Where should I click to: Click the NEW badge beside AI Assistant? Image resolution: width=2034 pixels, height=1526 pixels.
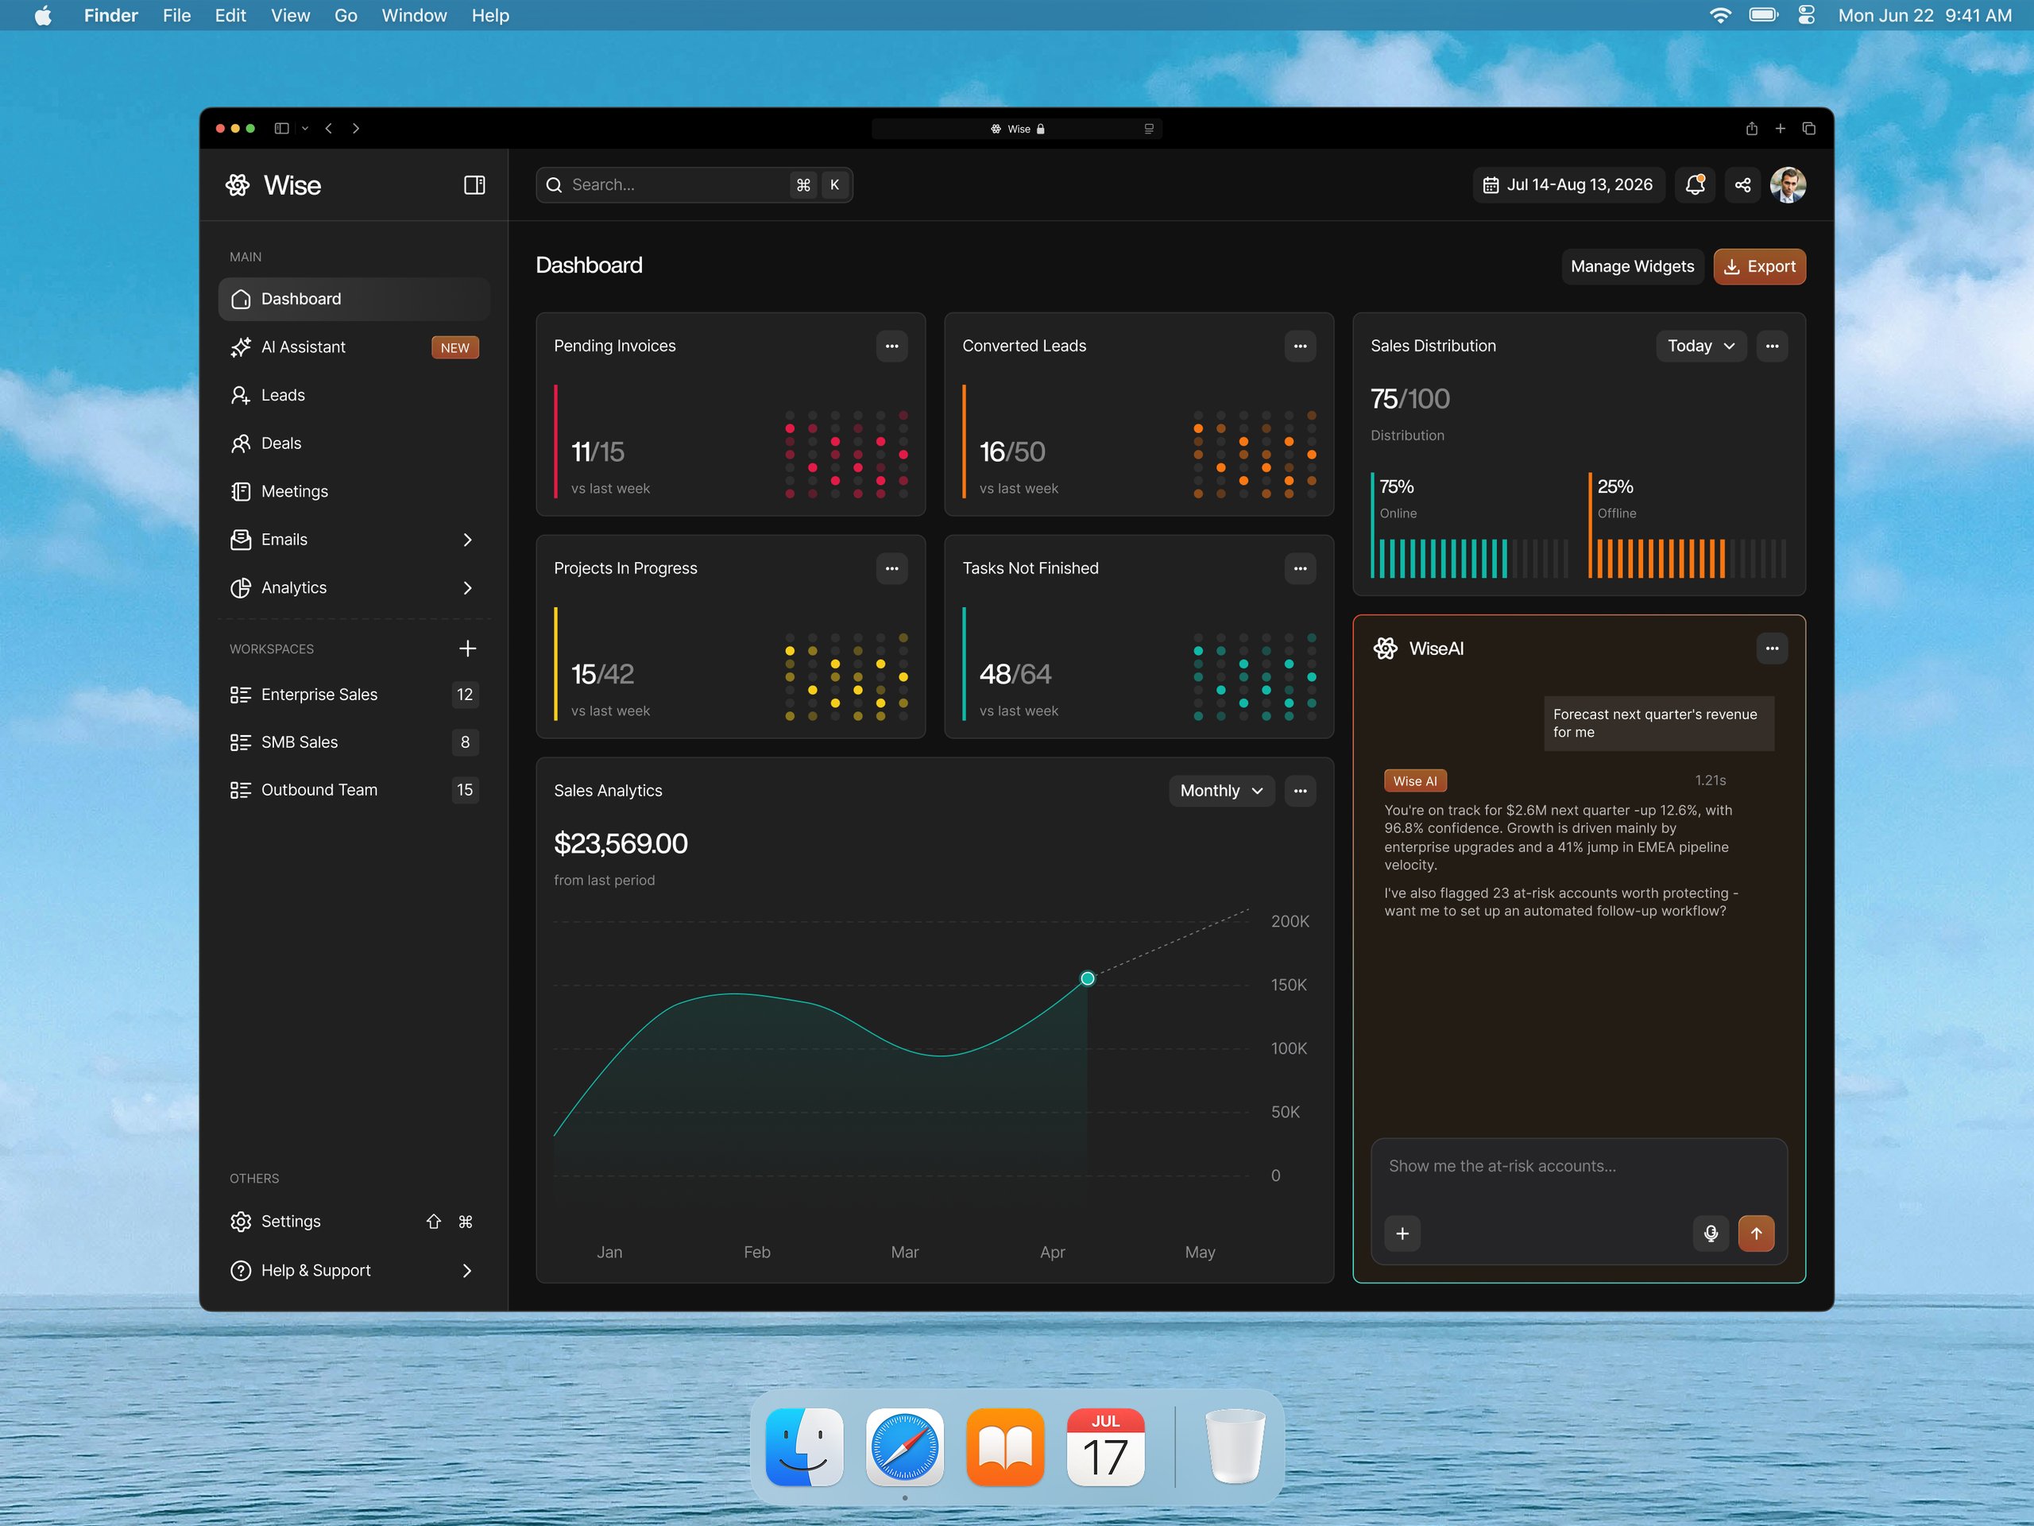454,347
